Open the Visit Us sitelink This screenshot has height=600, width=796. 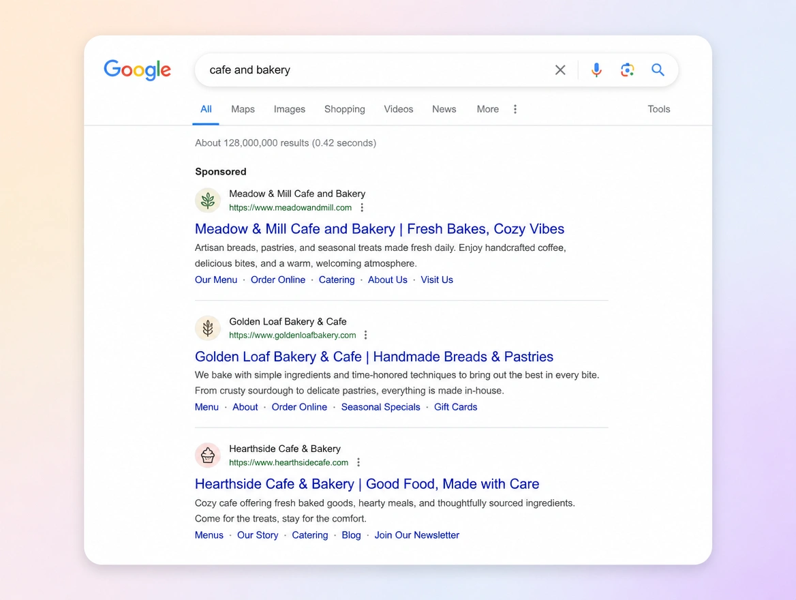[437, 280]
